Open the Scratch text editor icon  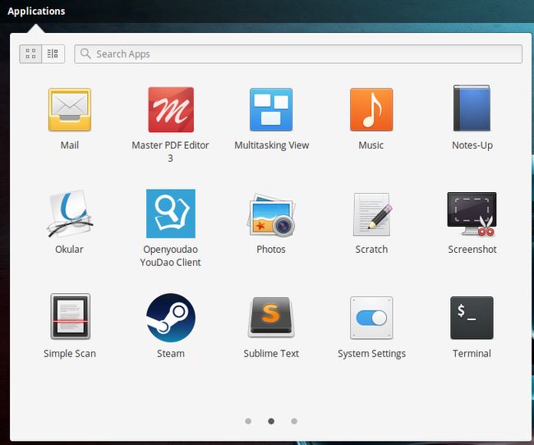(x=372, y=214)
